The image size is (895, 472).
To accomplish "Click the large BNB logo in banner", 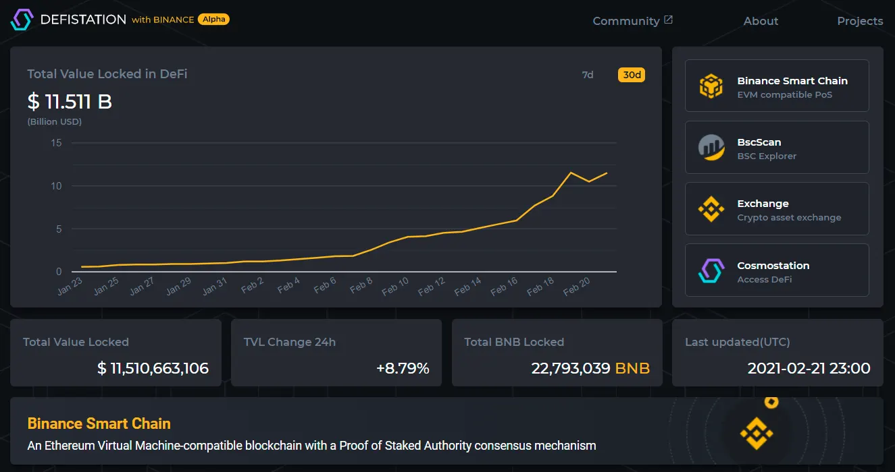I will [x=756, y=433].
